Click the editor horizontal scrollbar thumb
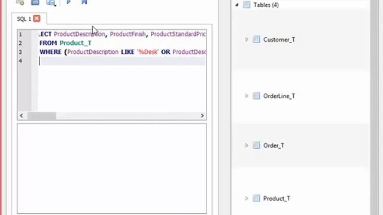Screen dimensions: 383x215 pos(42,115)
